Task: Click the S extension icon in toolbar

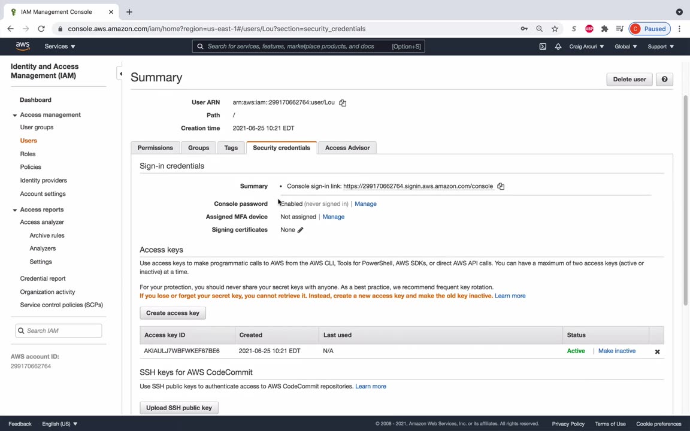Action: [x=574, y=29]
